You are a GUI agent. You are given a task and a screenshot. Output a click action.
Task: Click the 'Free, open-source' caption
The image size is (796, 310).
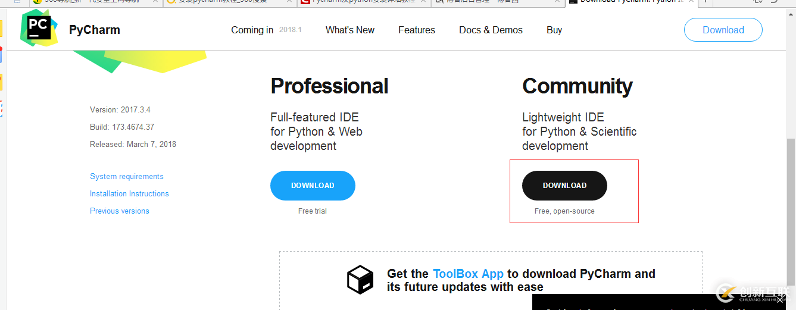[564, 211]
